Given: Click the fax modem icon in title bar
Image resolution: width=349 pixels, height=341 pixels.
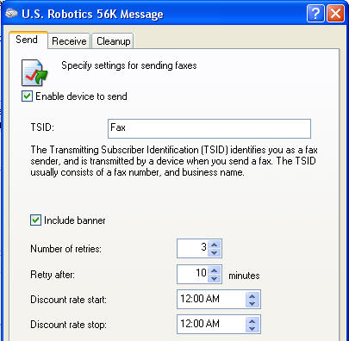Looking at the screenshot, I should click(x=11, y=14).
